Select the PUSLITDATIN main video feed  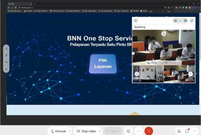click(x=164, y=48)
